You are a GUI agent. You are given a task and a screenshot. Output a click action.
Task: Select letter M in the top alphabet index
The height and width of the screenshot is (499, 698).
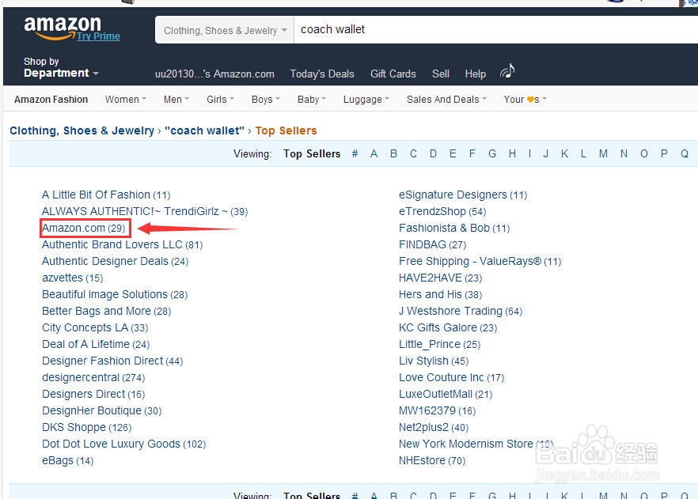603,154
